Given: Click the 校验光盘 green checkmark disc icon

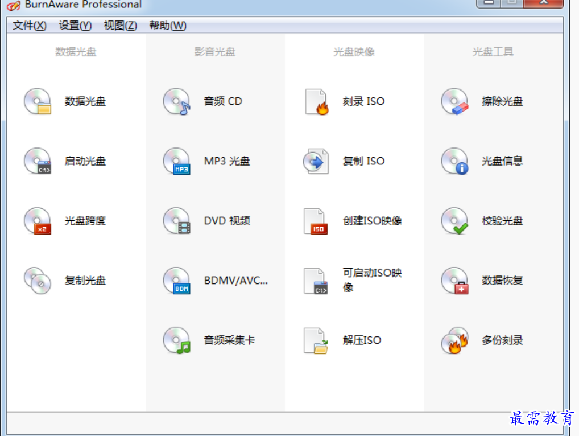Looking at the screenshot, I should pyautogui.click(x=454, y=221).
